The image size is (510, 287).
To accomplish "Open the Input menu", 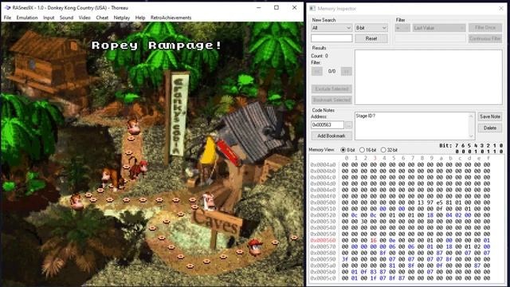I will (x=49, y=18).
